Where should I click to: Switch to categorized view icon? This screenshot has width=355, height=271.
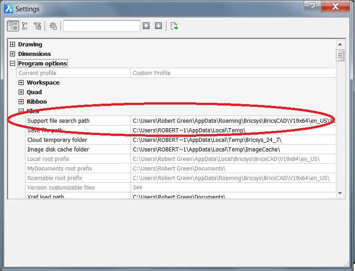(x=13, y=26)
